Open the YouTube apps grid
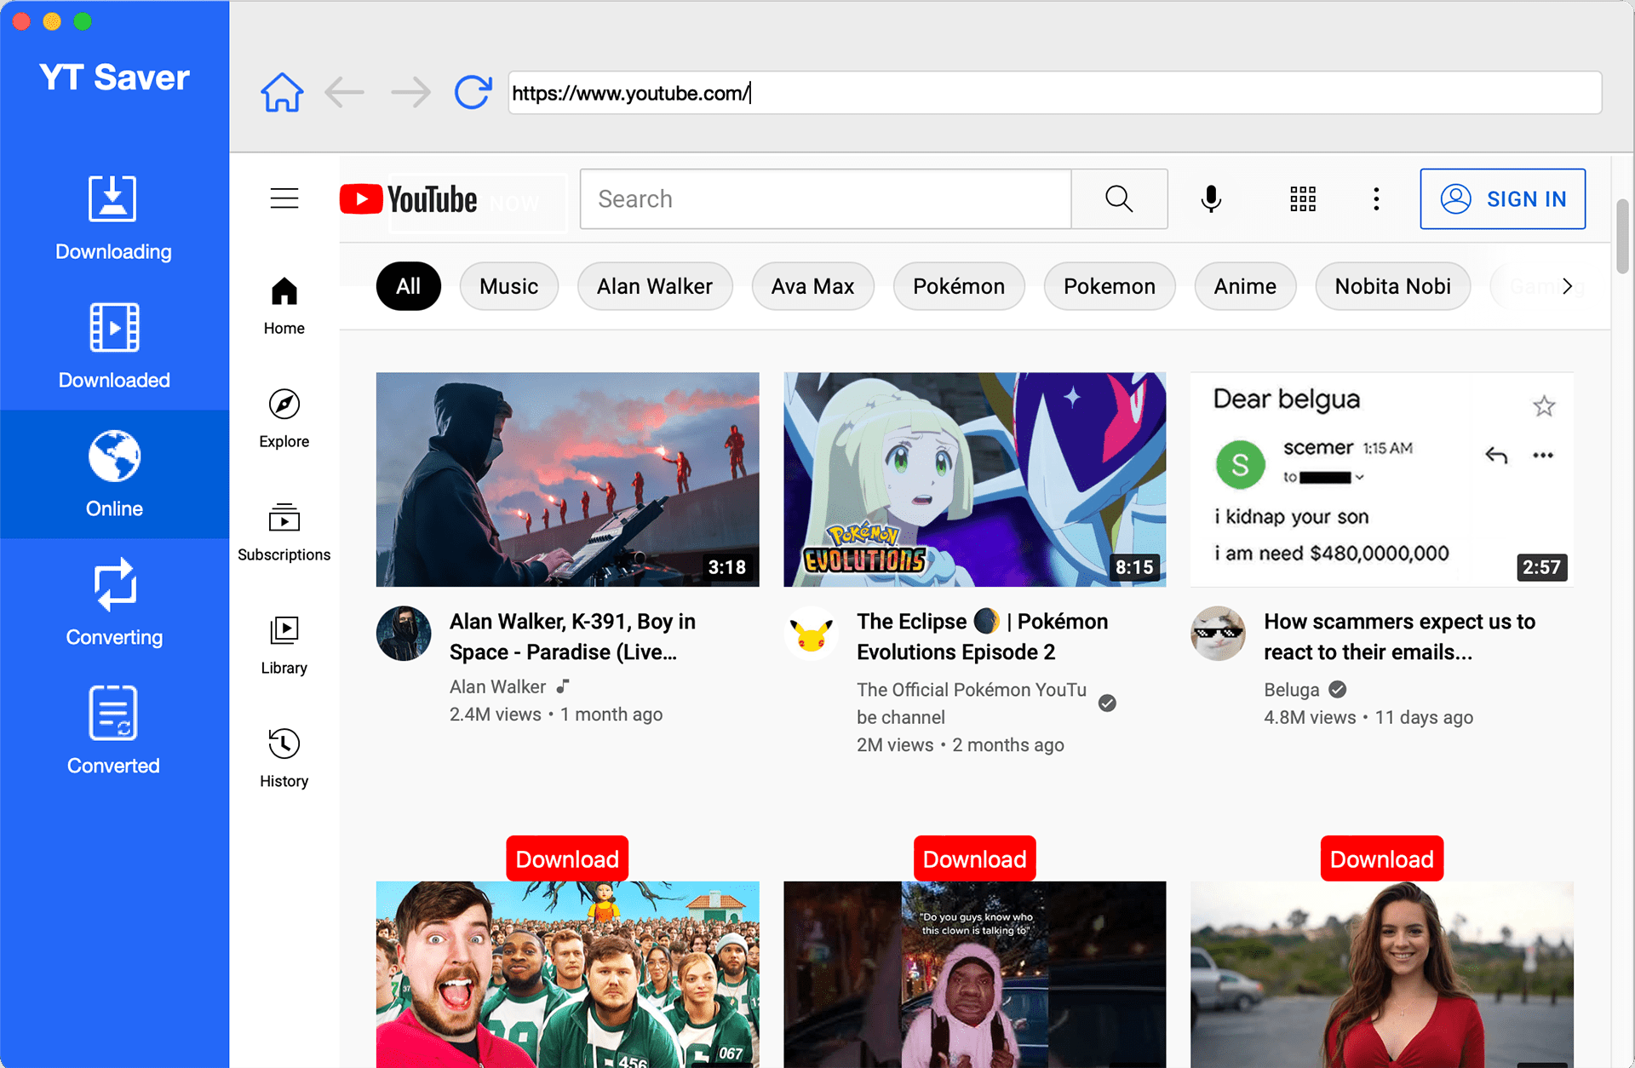The height and width of the screenshot is (1068, 1635). (x=1303, y=199)
